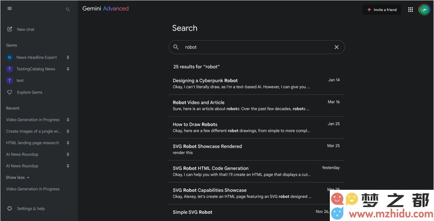Open the TestingCatalog News gem
Viewport: 434px width, 221px height.
36,69
